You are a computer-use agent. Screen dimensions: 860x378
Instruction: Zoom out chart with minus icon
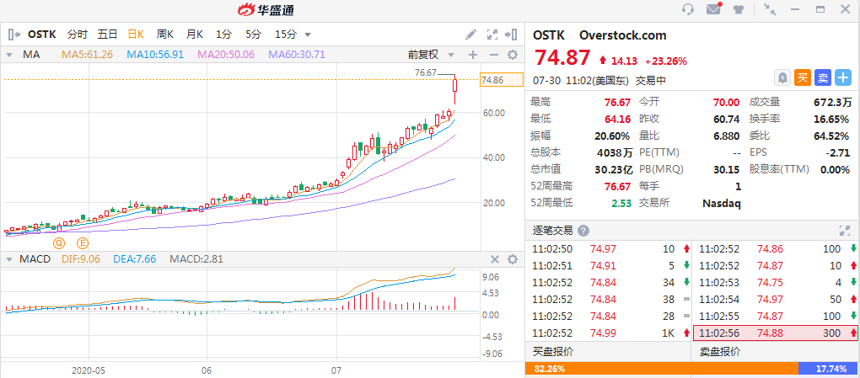(493, 55)
